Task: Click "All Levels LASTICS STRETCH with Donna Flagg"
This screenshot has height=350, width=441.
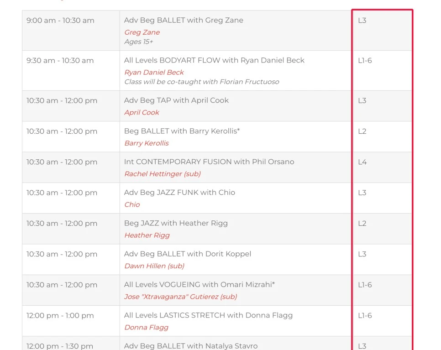Action: click(209, 315)
